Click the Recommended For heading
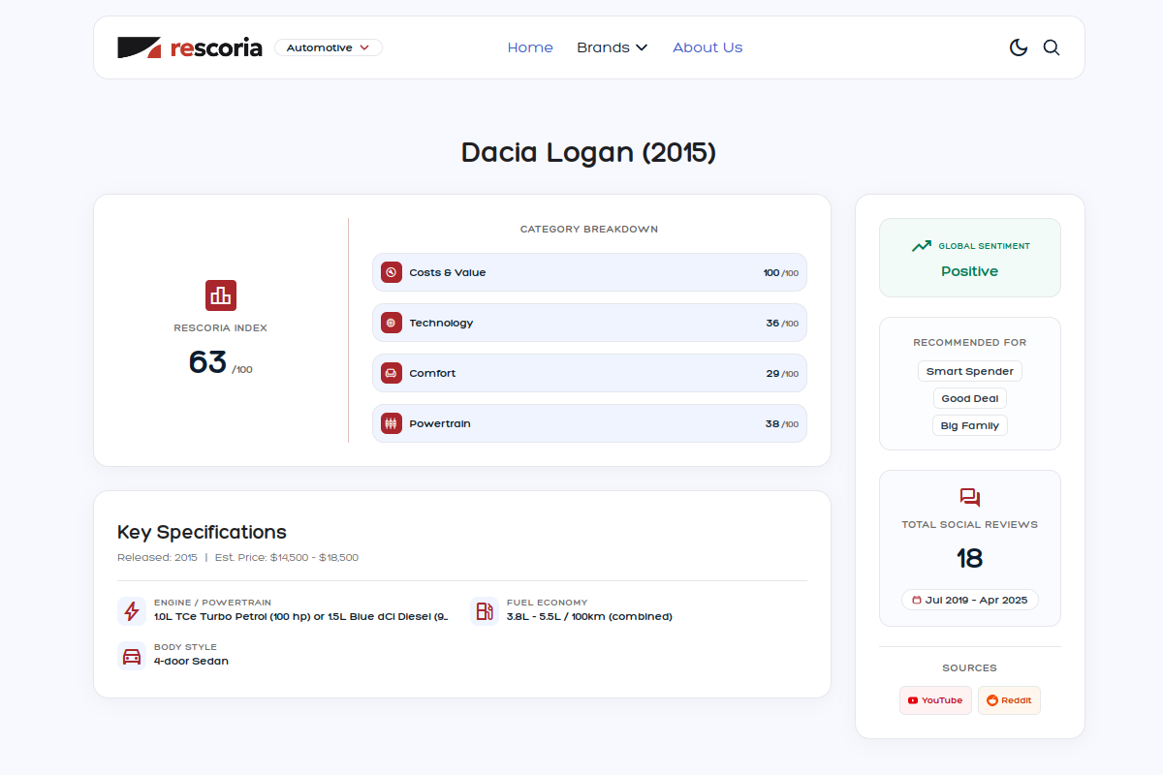1163x775 pixels. (x=970, y=342)
